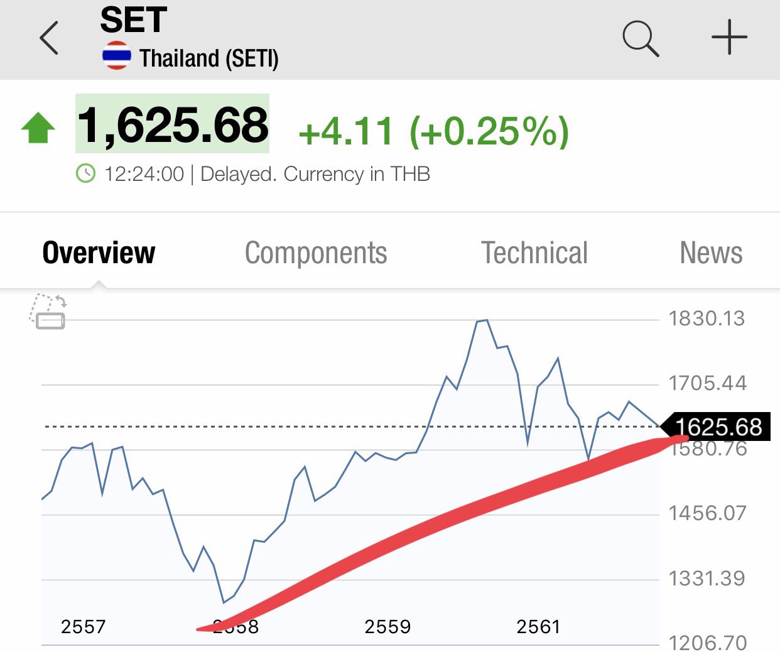
Task: Tap the 2559 year marker on chart
Action: (387, 626)
